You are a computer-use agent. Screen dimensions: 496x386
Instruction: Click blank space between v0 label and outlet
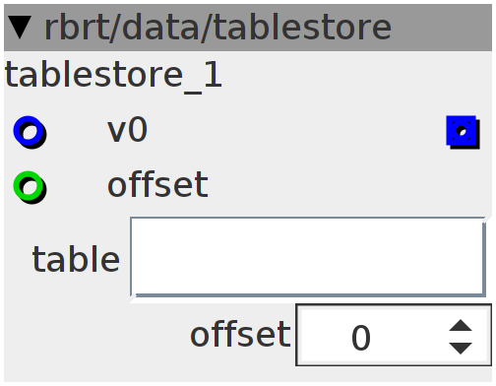[295, 130]
